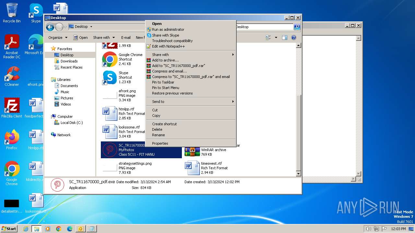The height and width of the screenshot is (233, 415).
Task: Open Acrobat Reader DC desktop icon
Action: click(12, 47)
